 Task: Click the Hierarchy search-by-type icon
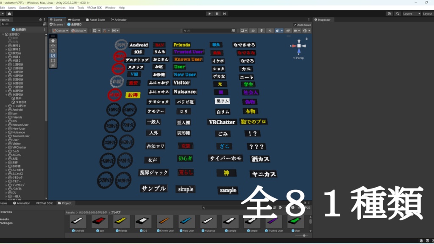[45, 24]
